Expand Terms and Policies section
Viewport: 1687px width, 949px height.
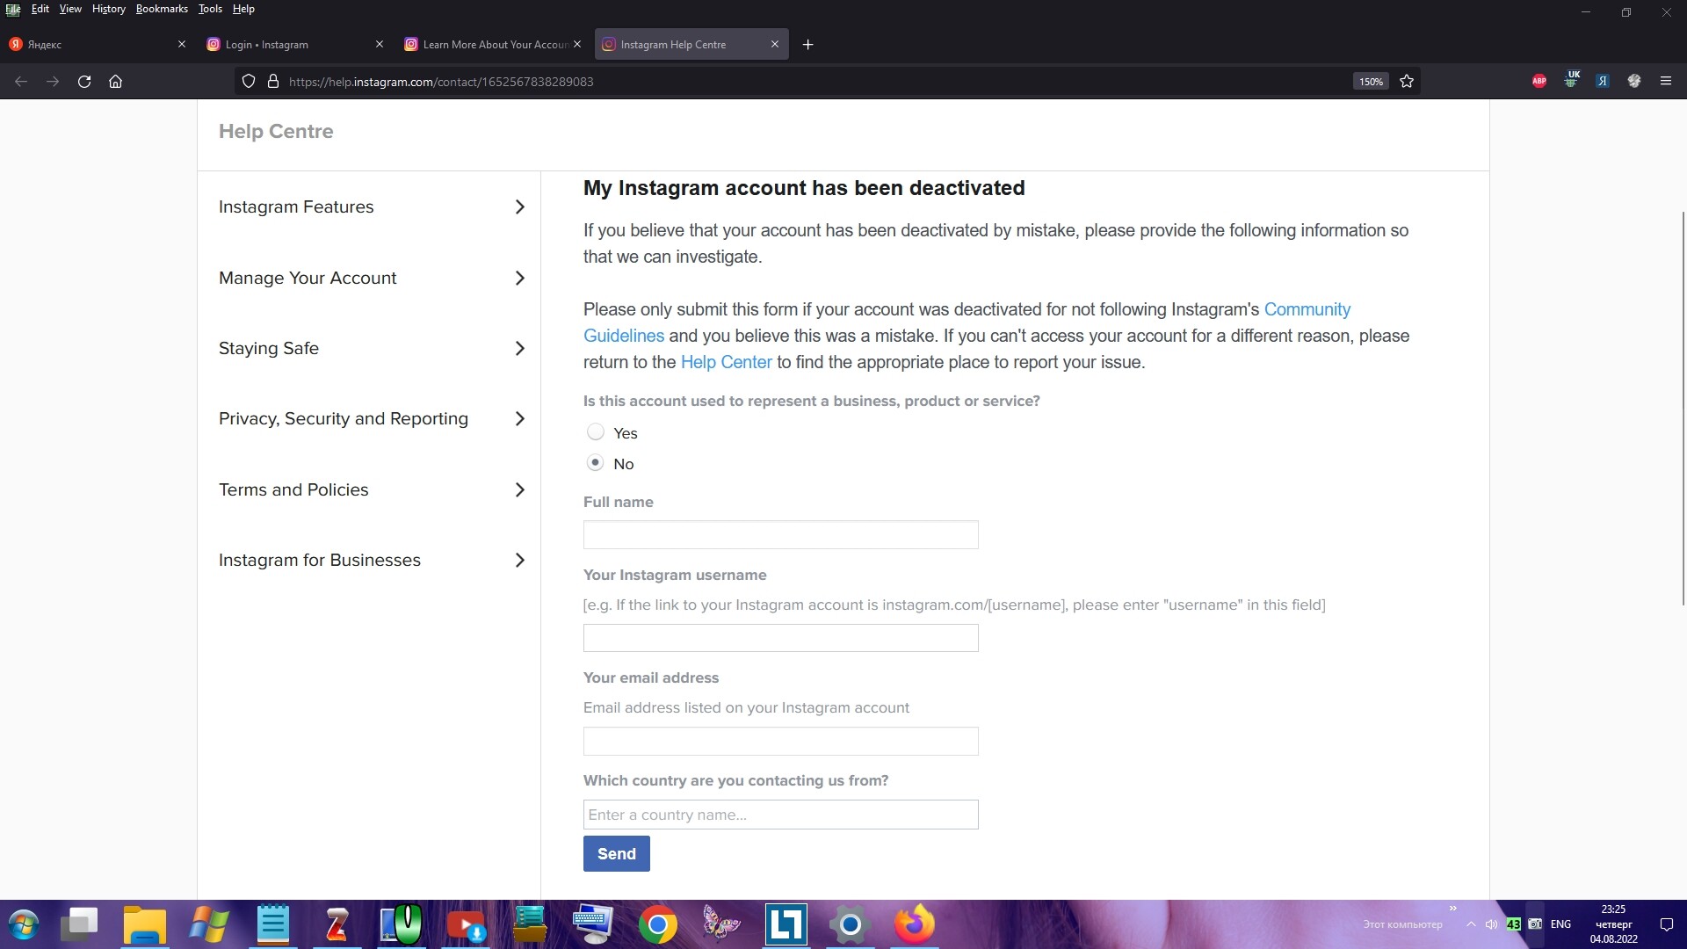(x=372, y=489)
